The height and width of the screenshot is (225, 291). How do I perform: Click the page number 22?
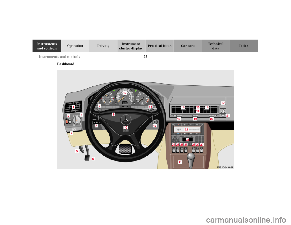click(x=145, y=57)
